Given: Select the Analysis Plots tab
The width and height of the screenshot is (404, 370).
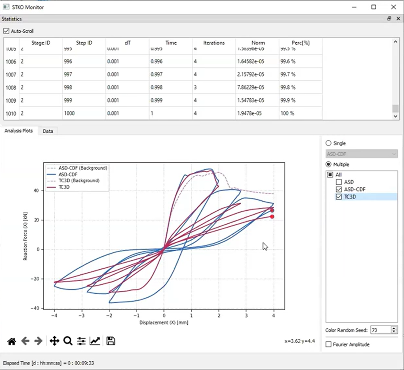Looking at the screenshot, I should [x=19, y=131].
